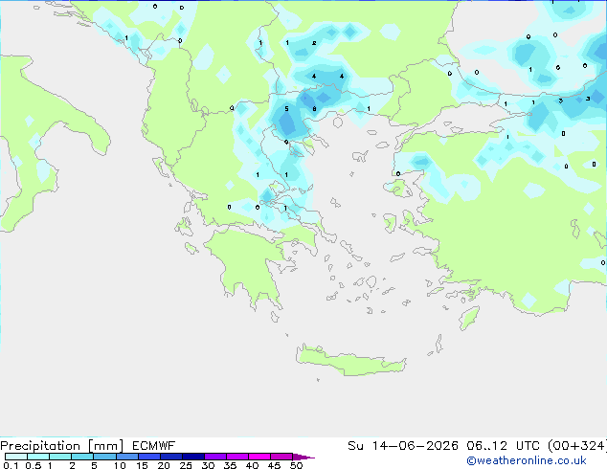Click legend label '0.1'
The image size is (607, 469).
point(11,465)
